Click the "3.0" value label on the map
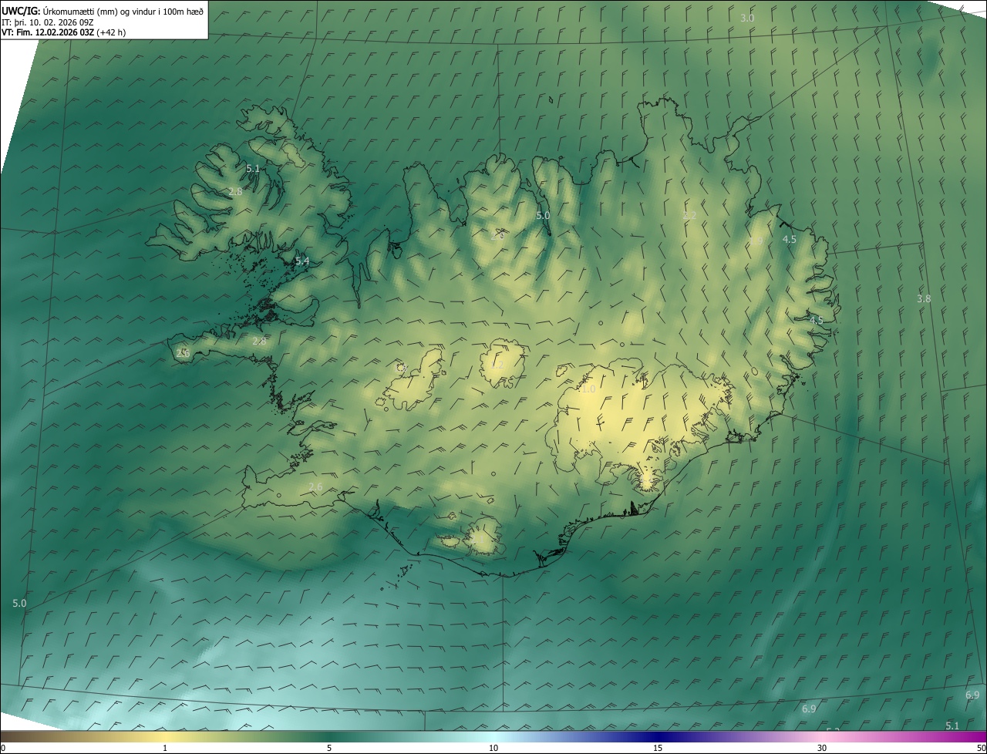The height and width of the screenshot is (754, 987). tap(747, 18)
